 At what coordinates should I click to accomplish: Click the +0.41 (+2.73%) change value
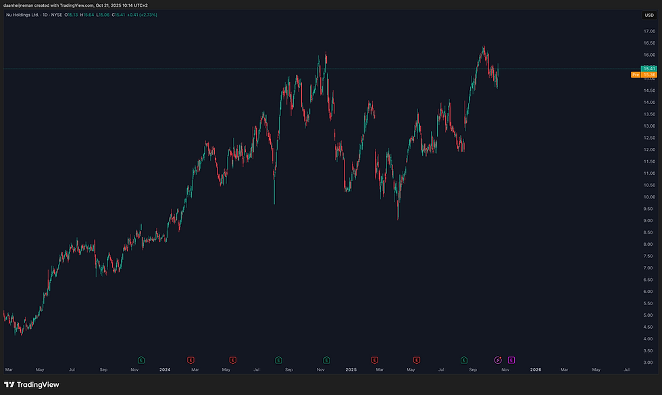coord(143,15)
